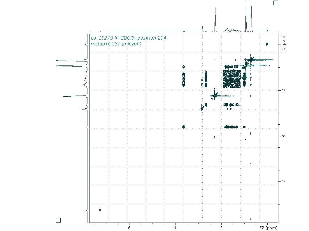Click the 'metabTOCSY (mlevph)' label

(x=116, y=44)
